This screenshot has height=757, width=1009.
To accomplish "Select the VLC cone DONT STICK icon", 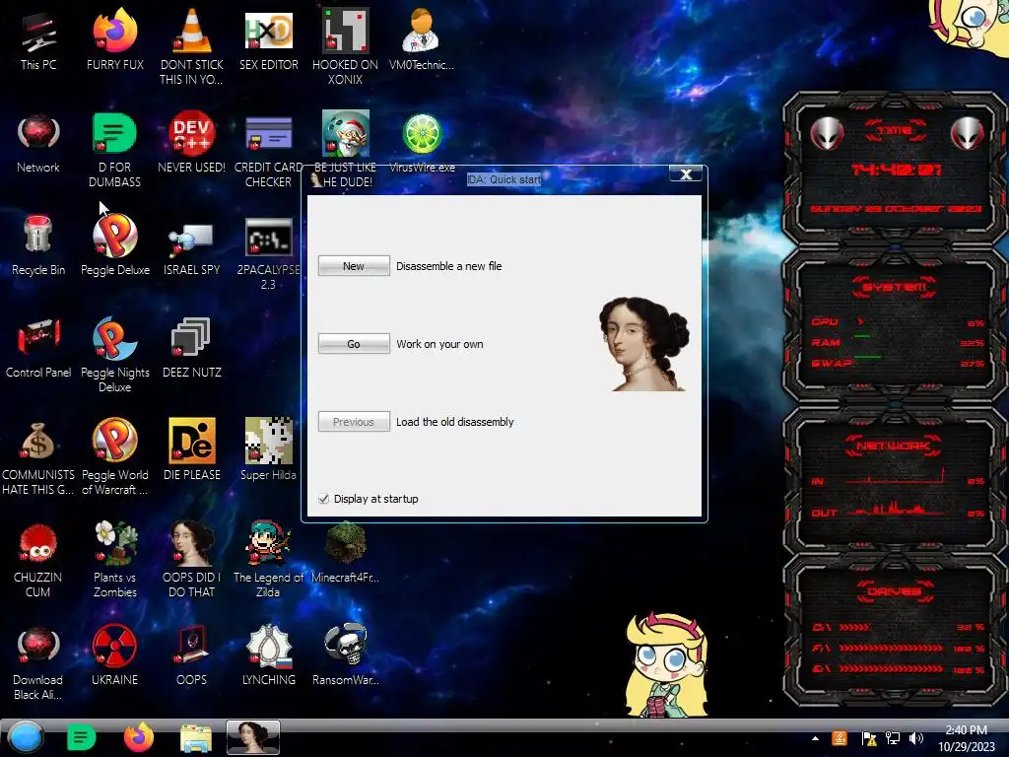I will 191,46.
